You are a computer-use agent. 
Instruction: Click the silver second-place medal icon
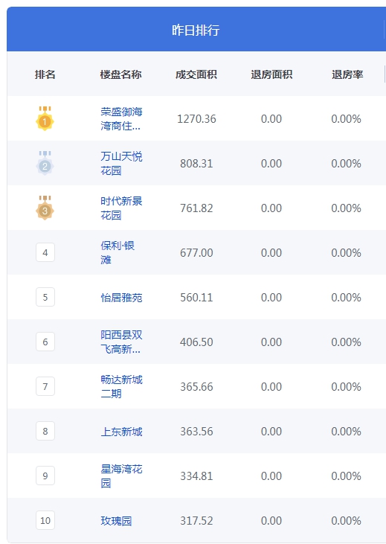[x=45, y=163]
